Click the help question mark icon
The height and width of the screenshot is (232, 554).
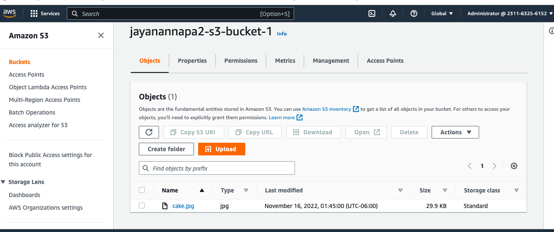coord(414,13)
